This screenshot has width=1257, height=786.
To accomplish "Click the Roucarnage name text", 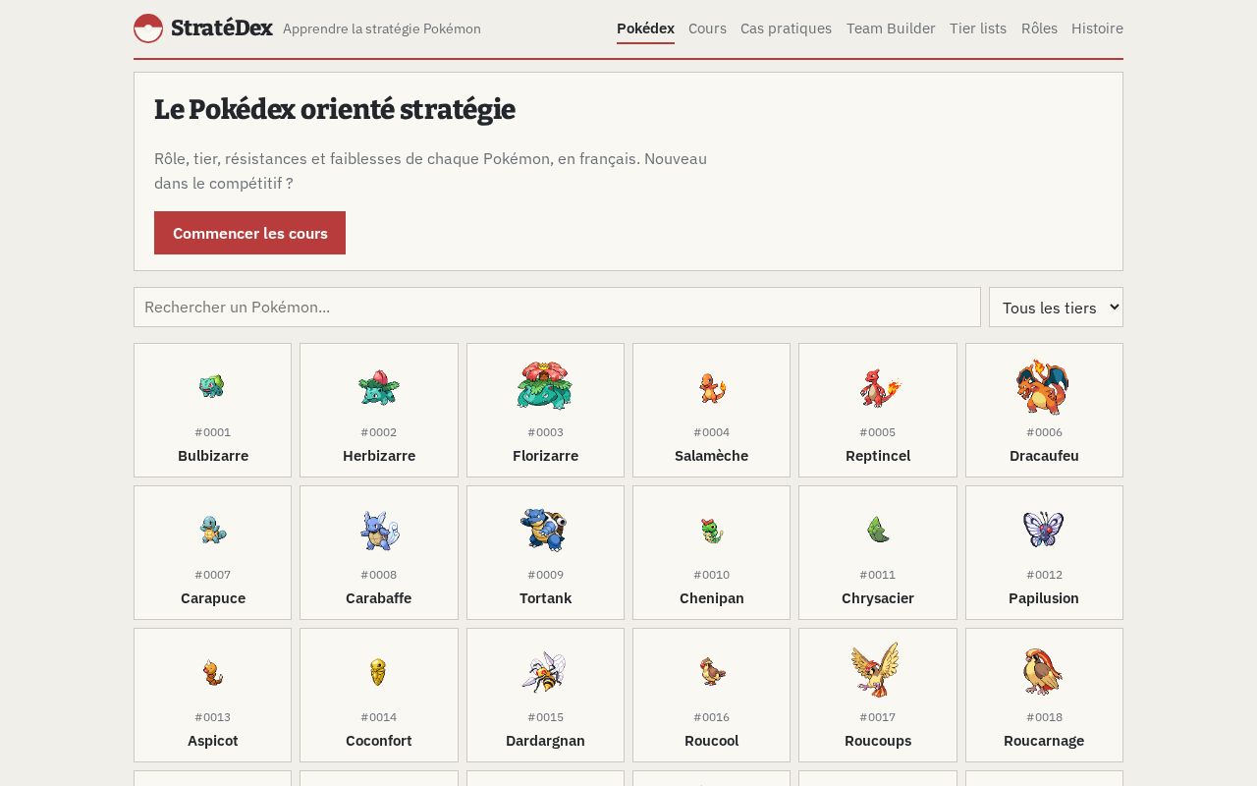I will (1044, 741).
